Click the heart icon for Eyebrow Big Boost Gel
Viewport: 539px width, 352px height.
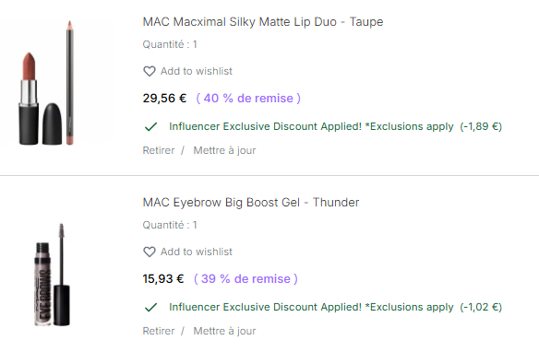[x=150, y=252]
